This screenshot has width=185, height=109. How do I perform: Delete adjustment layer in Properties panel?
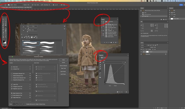click(126, 92)
